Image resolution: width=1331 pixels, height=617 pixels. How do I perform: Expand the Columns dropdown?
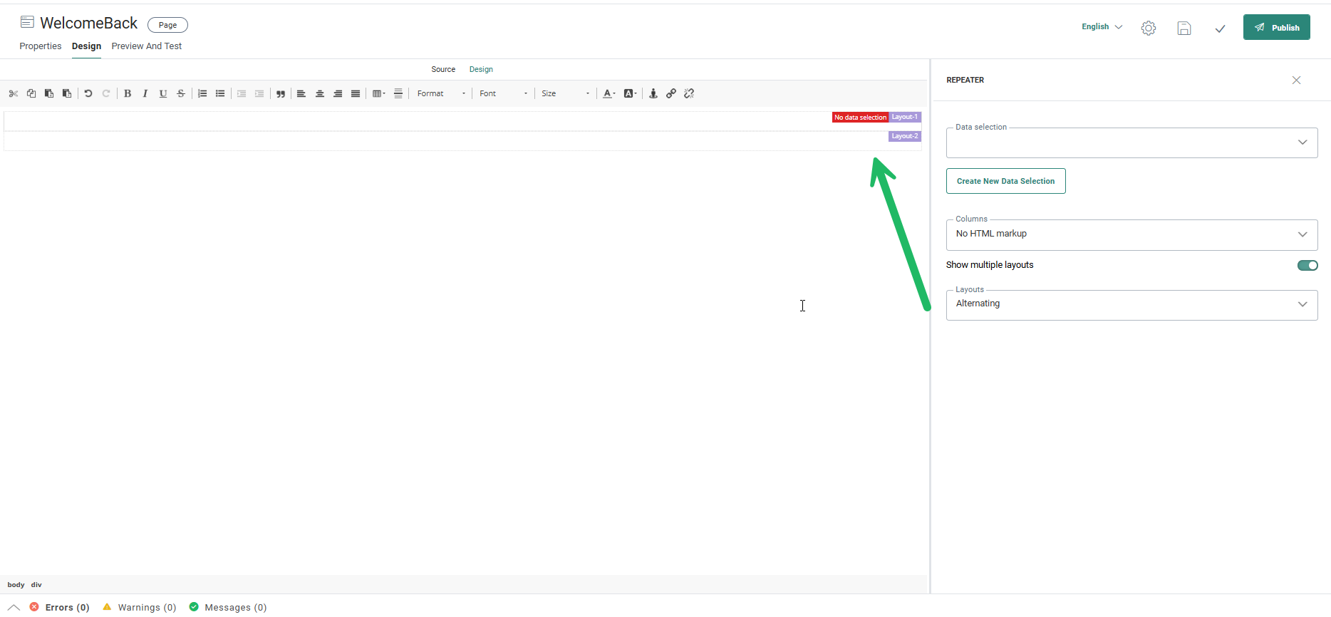pyautogui.click(x=1131, y=234)
